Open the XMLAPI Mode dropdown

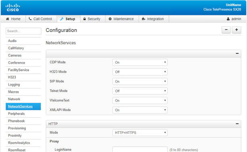(140, 110)
